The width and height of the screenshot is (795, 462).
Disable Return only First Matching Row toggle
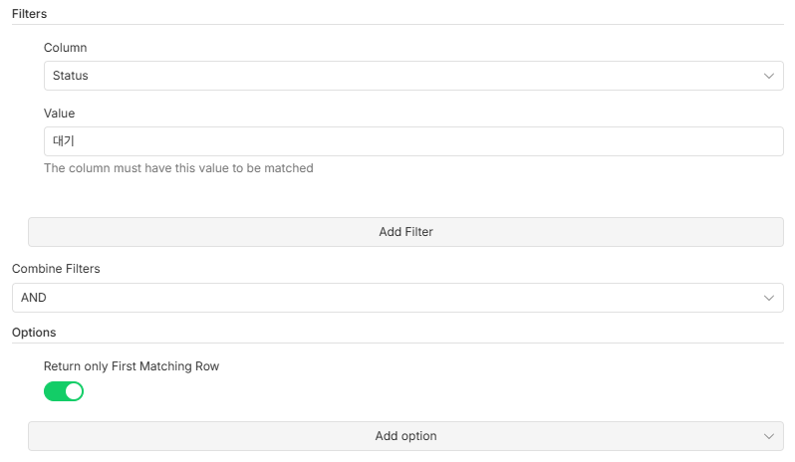point(64,391)
